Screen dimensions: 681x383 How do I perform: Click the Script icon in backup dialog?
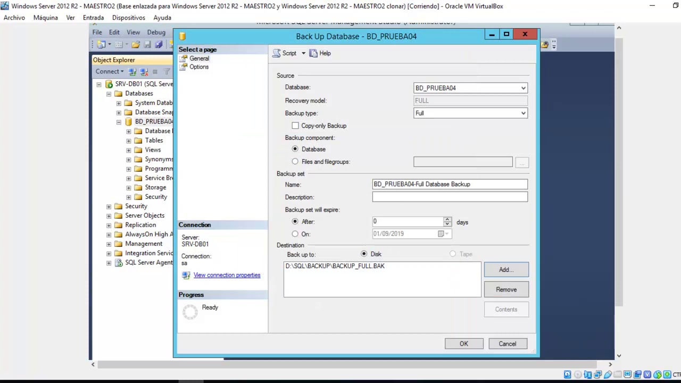click(x=277, y=53)
